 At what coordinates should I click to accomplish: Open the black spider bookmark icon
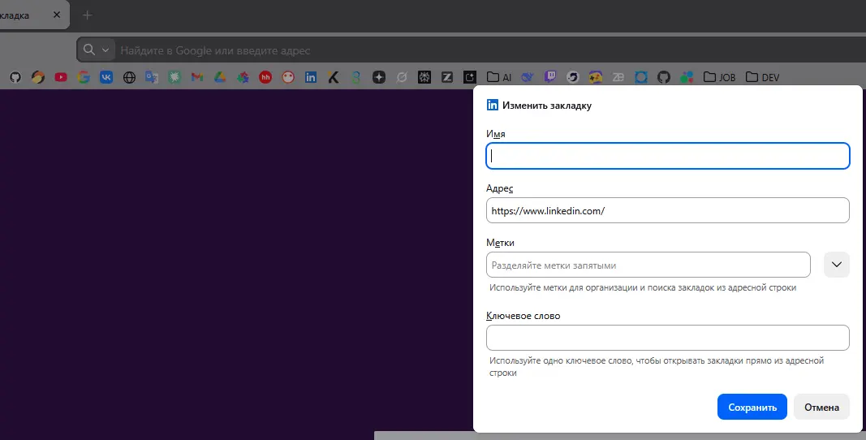[424, 77]
